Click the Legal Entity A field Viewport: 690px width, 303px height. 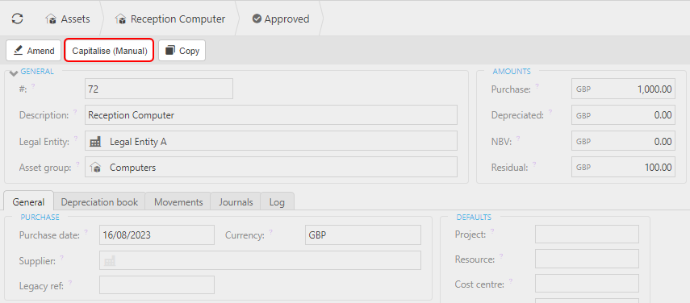pyautogui.click(x=271, y=141)
